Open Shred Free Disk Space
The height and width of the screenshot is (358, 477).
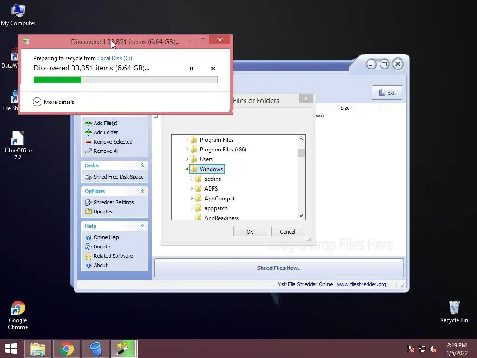(x=114, y=177)
